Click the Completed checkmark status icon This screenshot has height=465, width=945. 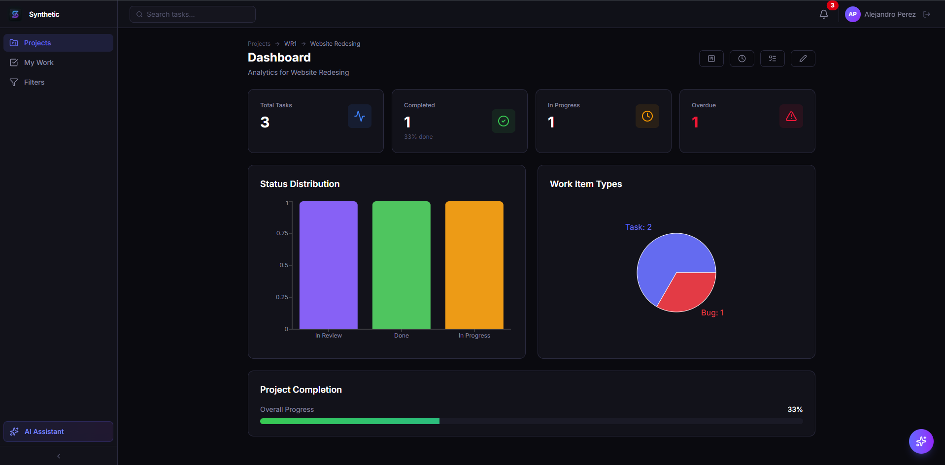(x=503, y=121)
